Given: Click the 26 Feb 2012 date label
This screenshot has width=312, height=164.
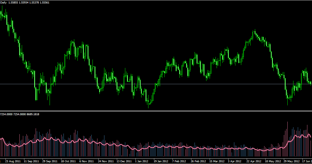Looking at the screenshot, I should [x=198, y=161].
